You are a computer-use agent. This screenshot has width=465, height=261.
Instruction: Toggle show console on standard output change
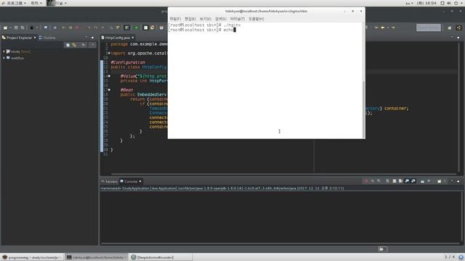coord(407,181)
